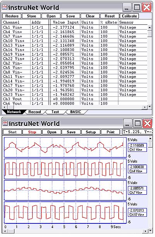Screen dimensions: 155x237
Task: Click the % sRate column header
Action: tap(108, 23)
